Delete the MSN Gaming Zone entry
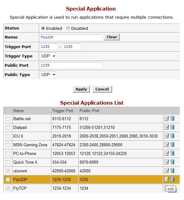This screenshot has width=184, height=200. 172,144
